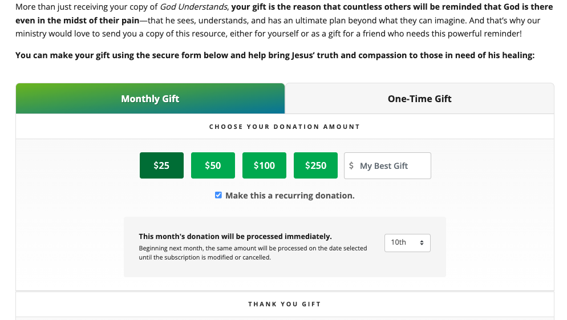Click the 'Choose Your Donation Amount' heading
Image resolution: width=567 pixels, height=320 pixels.
tap(285, 127)
